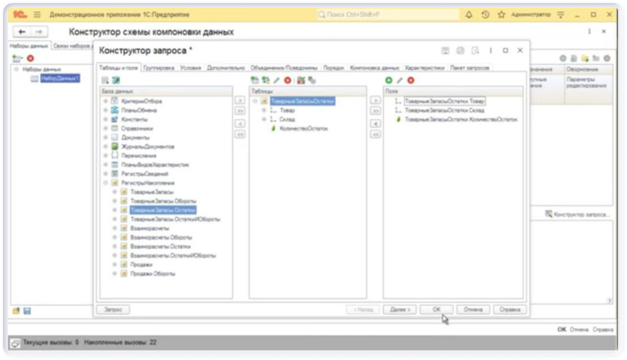The image size is (627, 360).
Task: Switch to the Группировка tab
Action: pos(158,68)
